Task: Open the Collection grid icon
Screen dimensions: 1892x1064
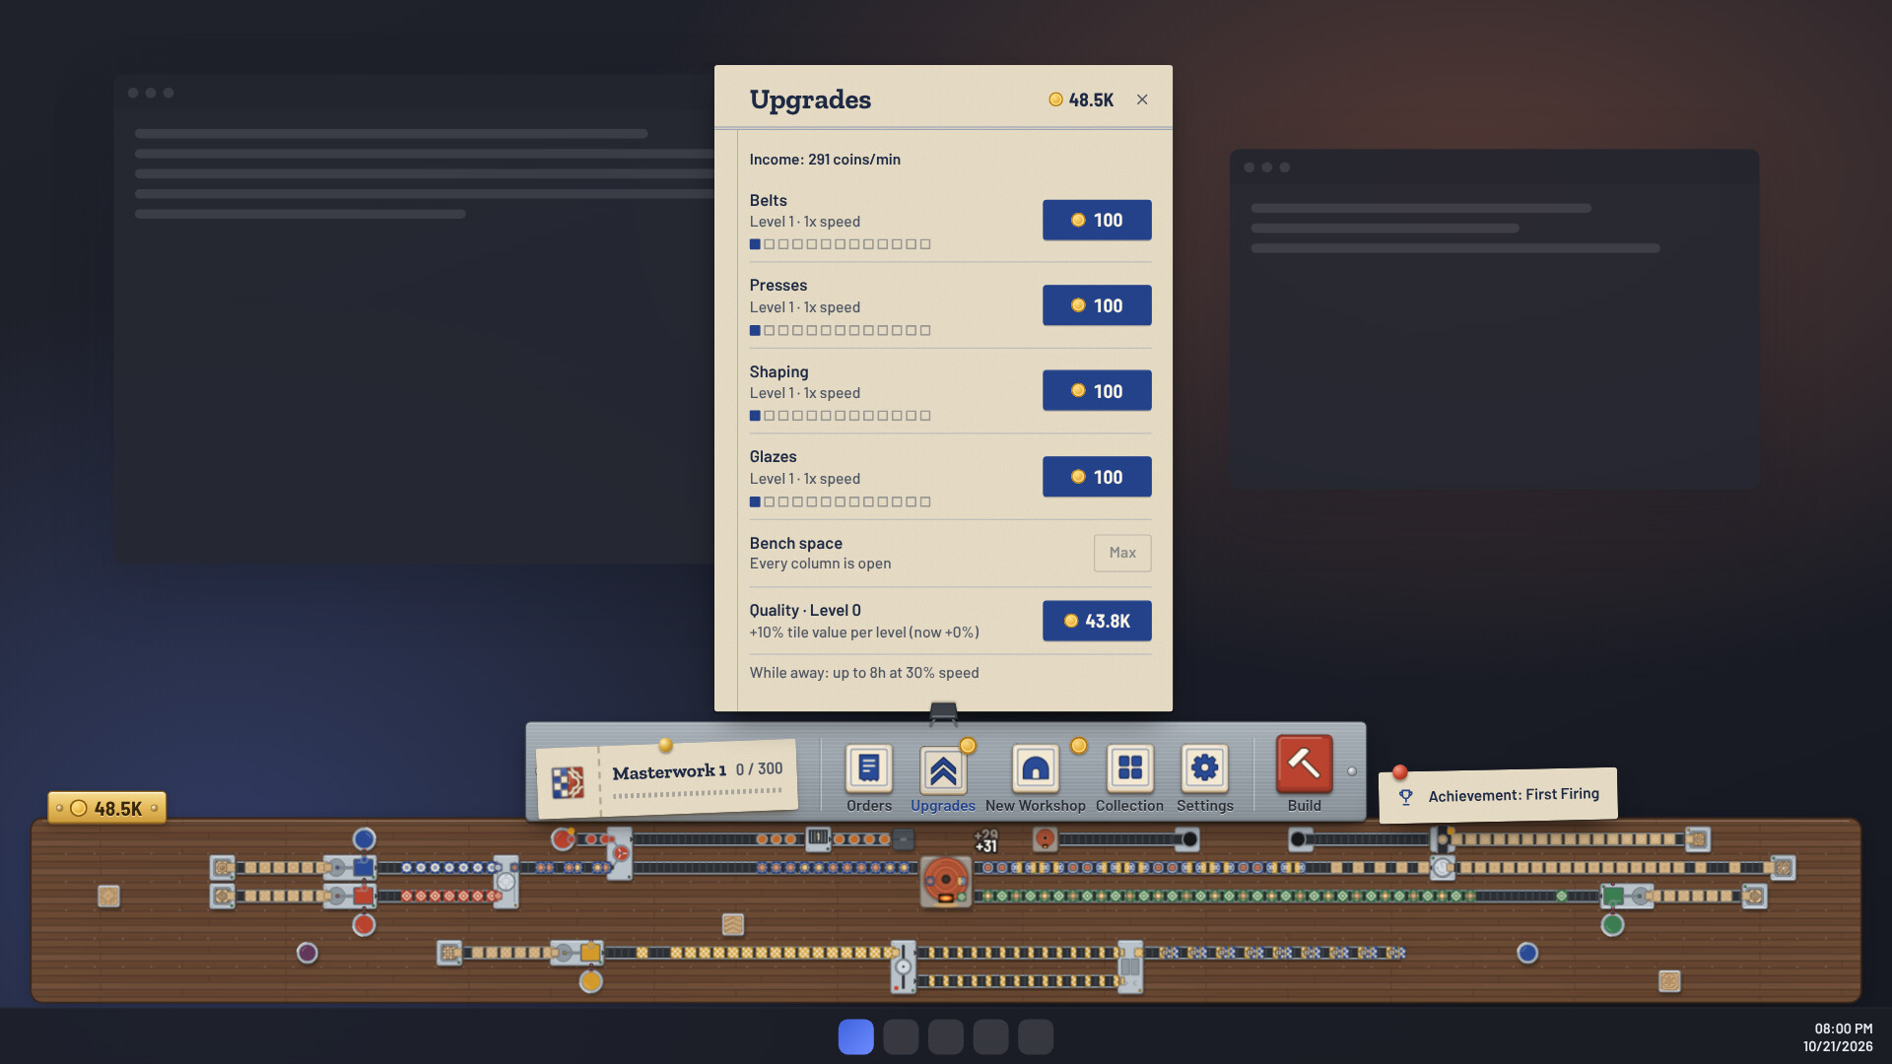Action: click(1129, 768)
